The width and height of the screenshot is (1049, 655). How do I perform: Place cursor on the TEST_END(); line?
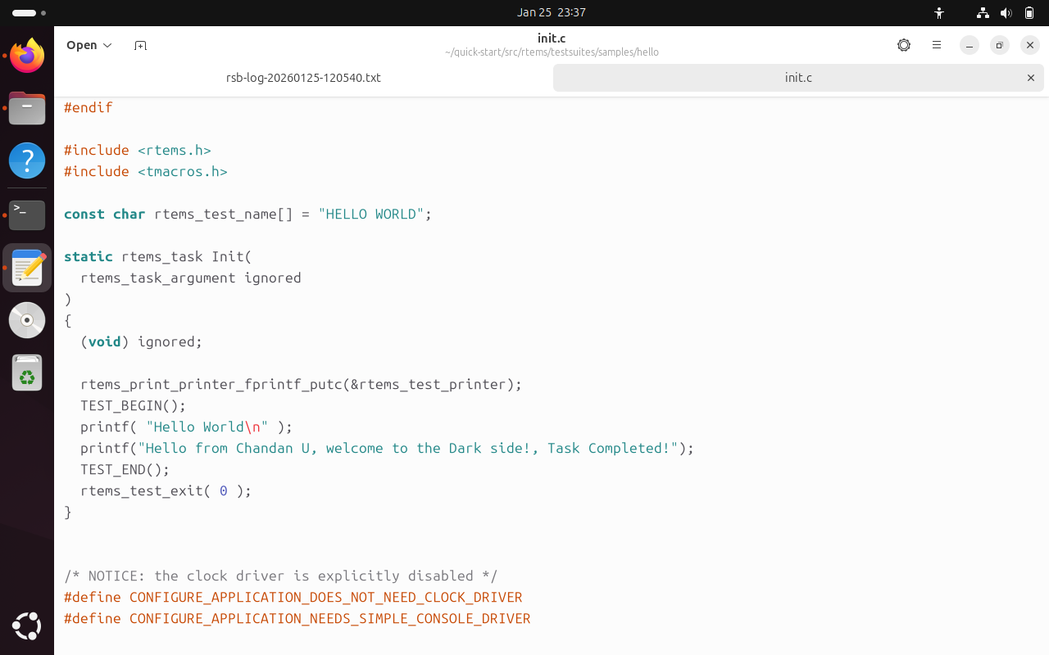click(x=125, y=470)
